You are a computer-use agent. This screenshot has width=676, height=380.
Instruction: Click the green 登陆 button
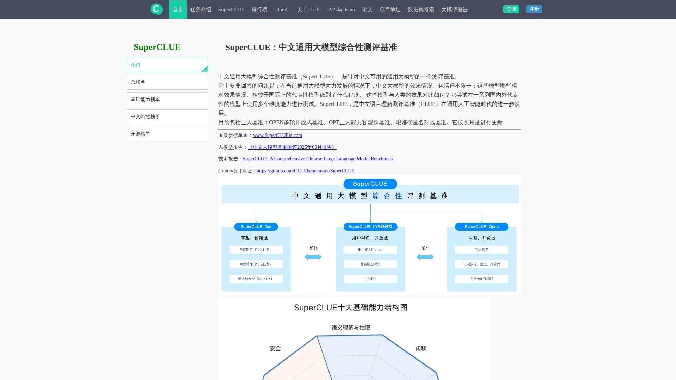tap(511, 9)
